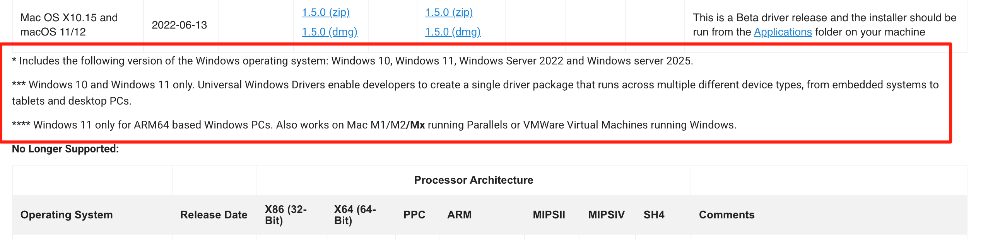Select the MIPSII column header
This screenshot has height=240, width=988.
click(x=549, y=215)
